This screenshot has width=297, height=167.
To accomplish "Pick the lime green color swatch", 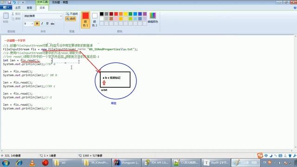I will pos(130,19).
